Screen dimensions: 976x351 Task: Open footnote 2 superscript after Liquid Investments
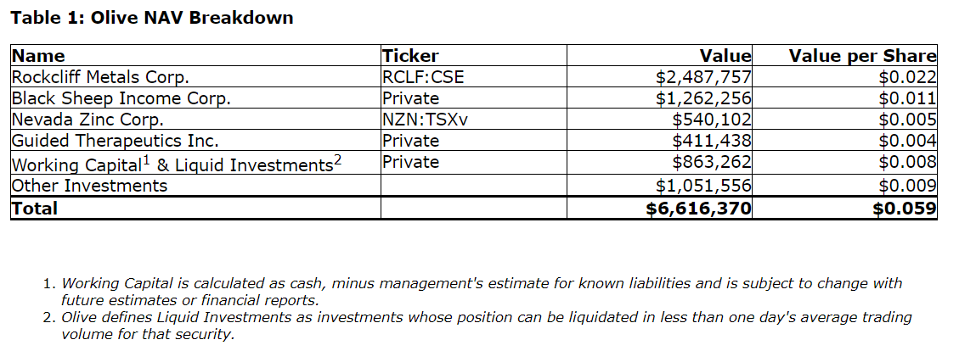click(337, 159)
